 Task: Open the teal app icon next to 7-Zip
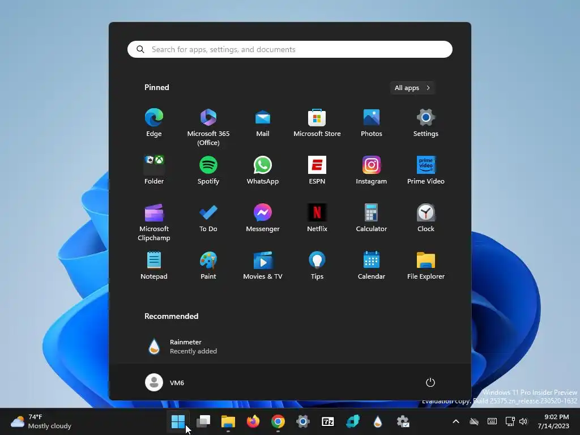(353, 421)
